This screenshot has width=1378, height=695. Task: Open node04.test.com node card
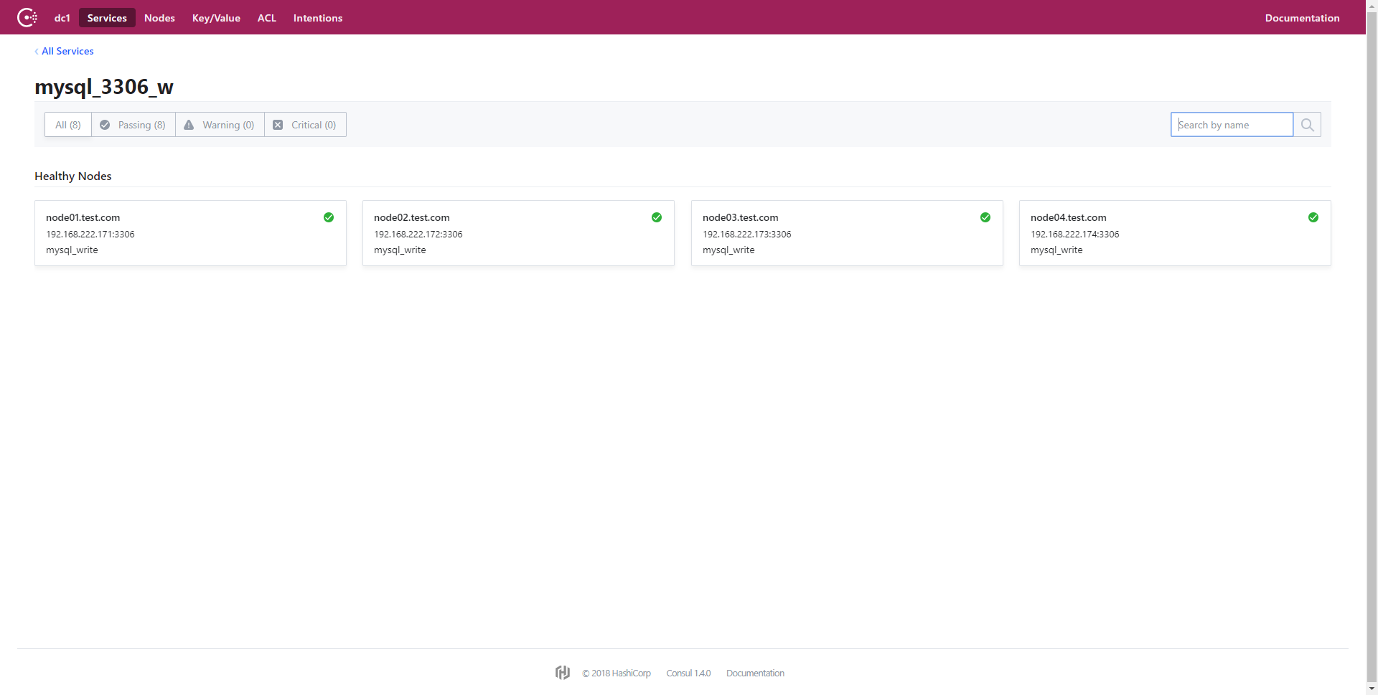coord(1175,233)
